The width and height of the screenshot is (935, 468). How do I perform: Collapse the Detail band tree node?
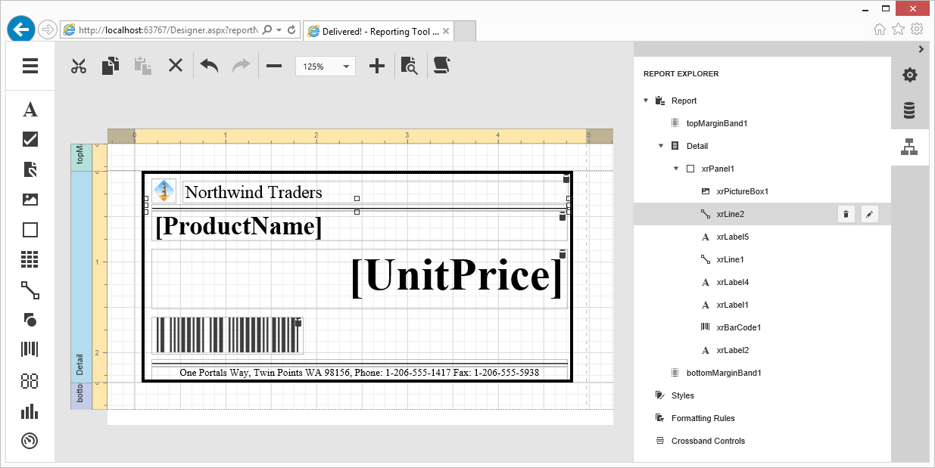click(661, 146)
